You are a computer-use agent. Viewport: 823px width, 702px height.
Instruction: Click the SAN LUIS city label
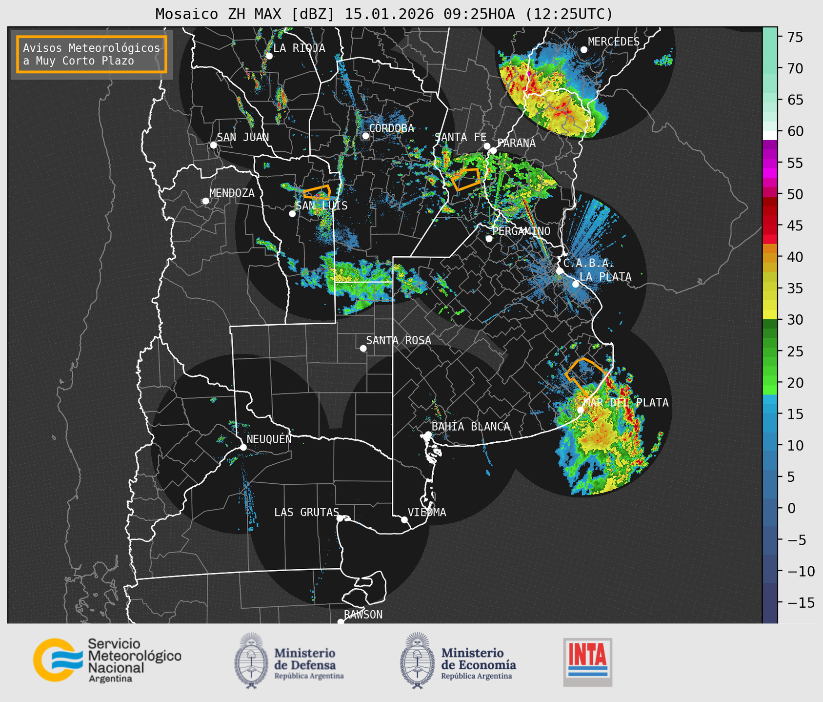tap(322, 206)
